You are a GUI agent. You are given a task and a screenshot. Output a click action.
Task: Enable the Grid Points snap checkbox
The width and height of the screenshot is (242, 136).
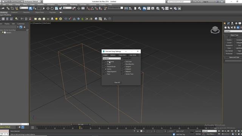tap(106, 62)
